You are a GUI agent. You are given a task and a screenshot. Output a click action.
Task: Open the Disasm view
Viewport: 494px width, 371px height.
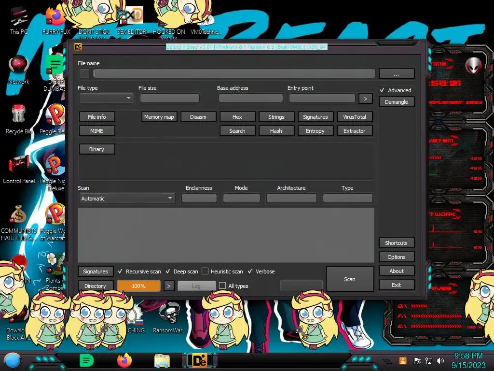198,117
